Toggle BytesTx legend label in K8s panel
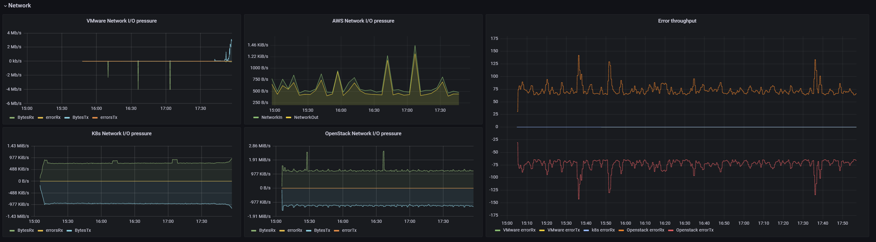The width and height of the screenshot is (876, 242). click(x=83, y=230)
